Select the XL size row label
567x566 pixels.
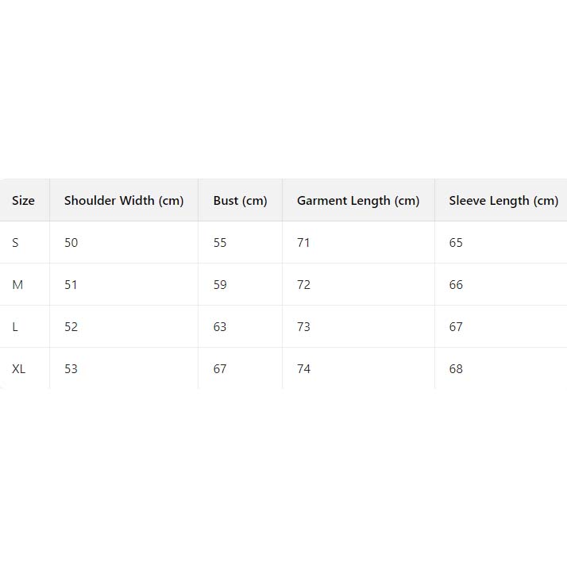coord(19,369)
